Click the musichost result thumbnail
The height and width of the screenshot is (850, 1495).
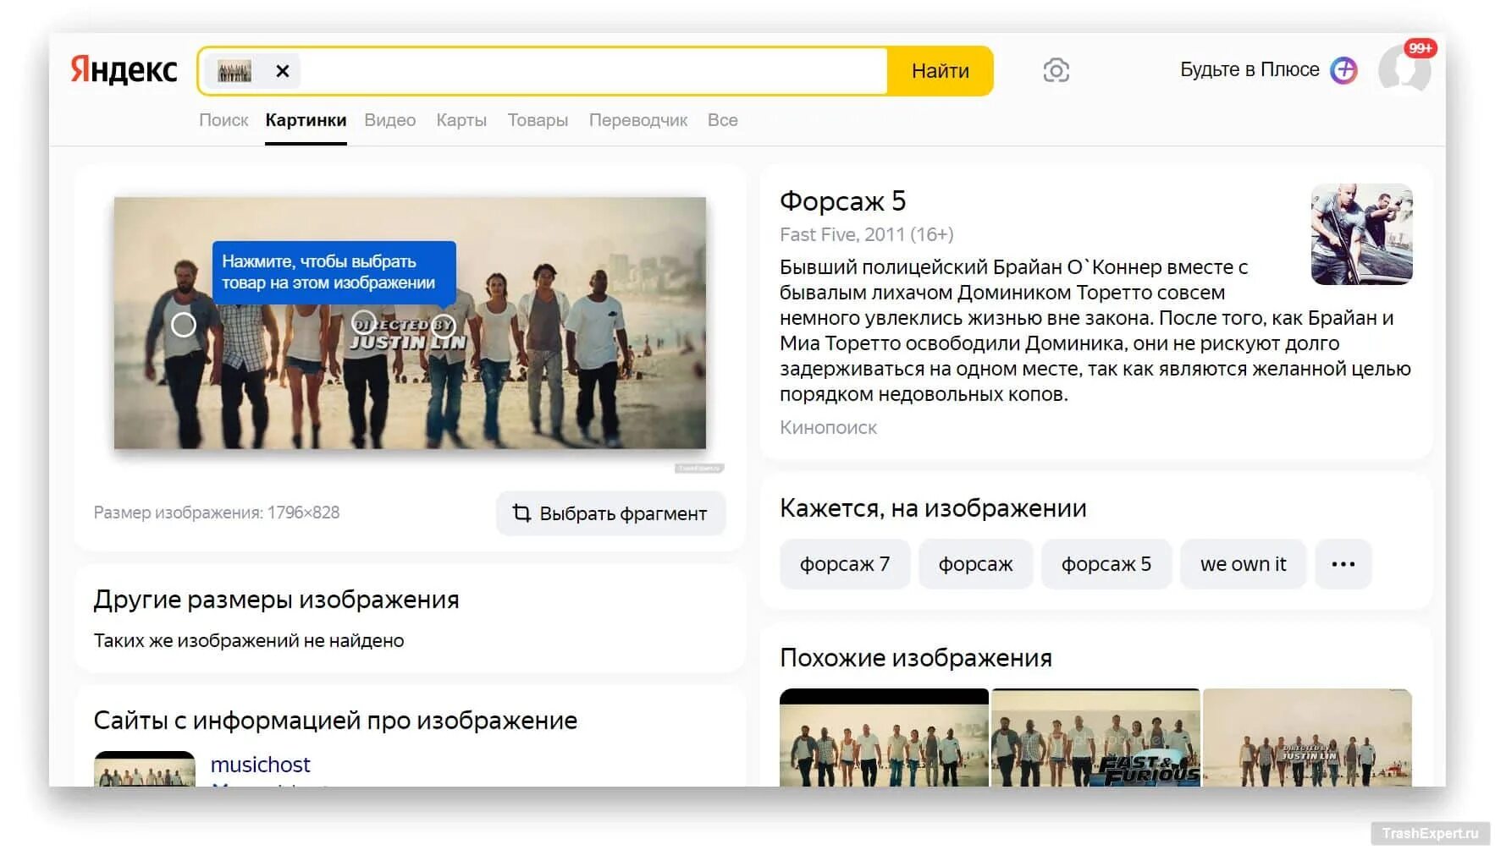tap(145, 769)
